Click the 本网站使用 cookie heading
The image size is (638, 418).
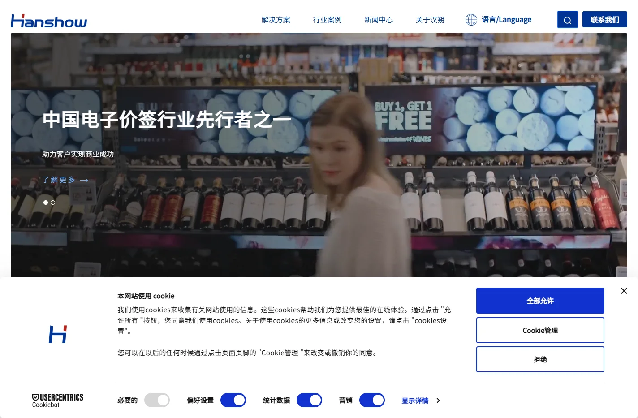click(x=146, y=296)
